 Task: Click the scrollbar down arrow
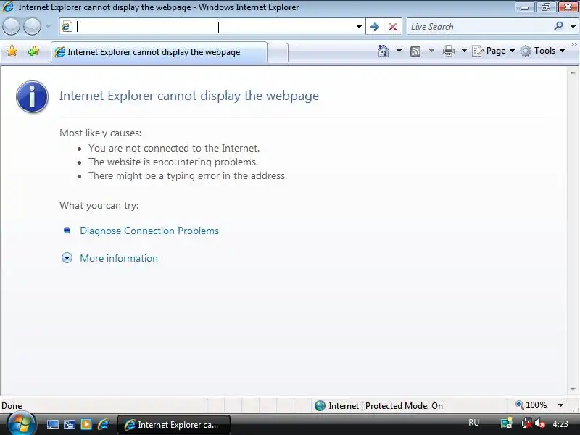point(573,389)
